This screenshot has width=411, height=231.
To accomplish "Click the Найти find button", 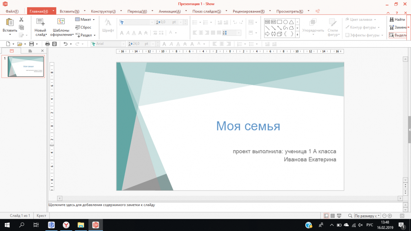I will pyautogui.click(x=397, y=20).
